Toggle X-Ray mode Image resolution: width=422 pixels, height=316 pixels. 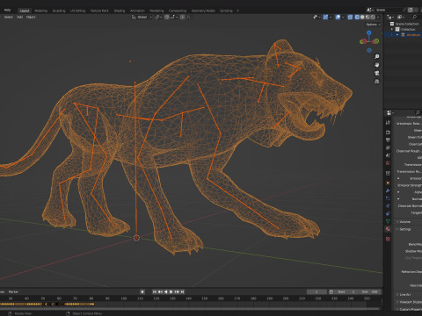point(350,17)
